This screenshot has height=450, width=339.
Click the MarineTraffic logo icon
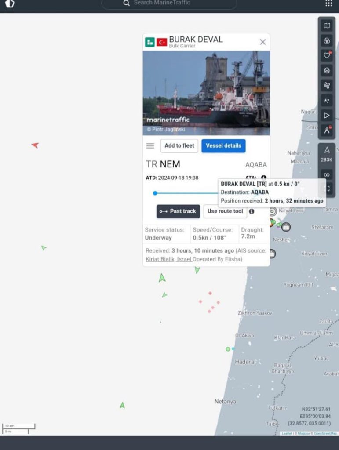point(10,4)
